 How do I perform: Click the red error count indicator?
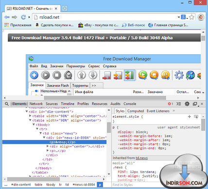(171, 104)
